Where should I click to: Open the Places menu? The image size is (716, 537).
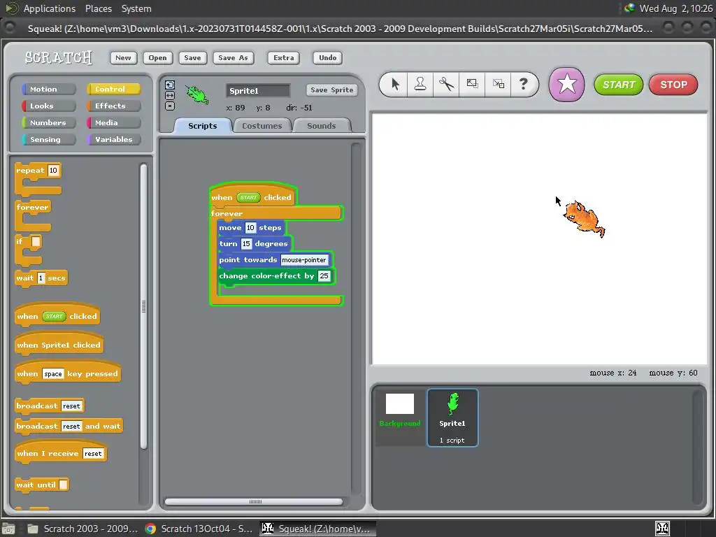98,8
